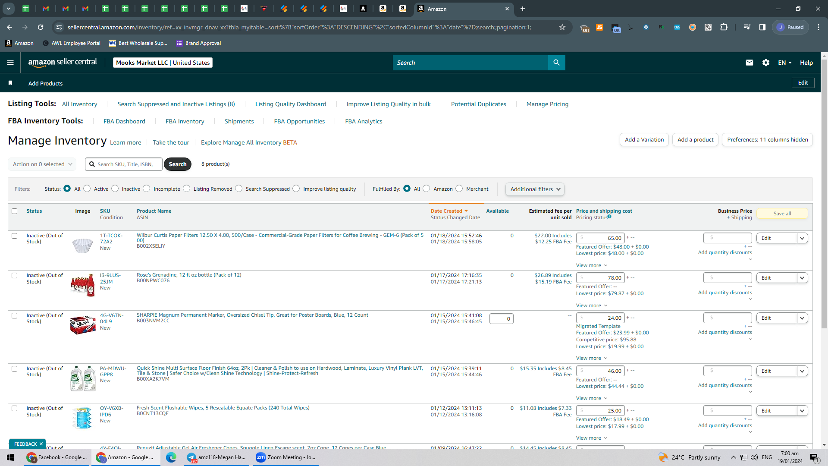Open the settings gear icon
This screenshot has height=466, width=828.
(766, 63)
